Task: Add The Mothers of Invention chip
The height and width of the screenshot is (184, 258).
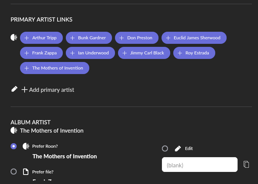Action: click(54, 68)
